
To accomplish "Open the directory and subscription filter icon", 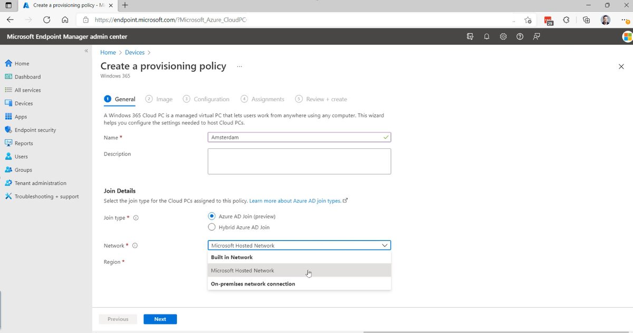I will point(469,36).
